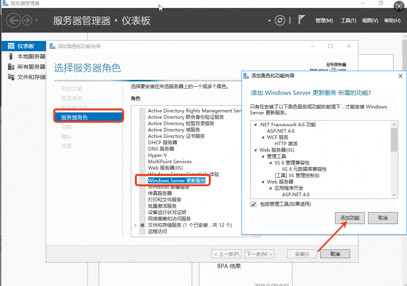This screenshot has height=286, width=407.
Task: Check Active Directory 证书服务 checkbox
Action: coord(142,136)
